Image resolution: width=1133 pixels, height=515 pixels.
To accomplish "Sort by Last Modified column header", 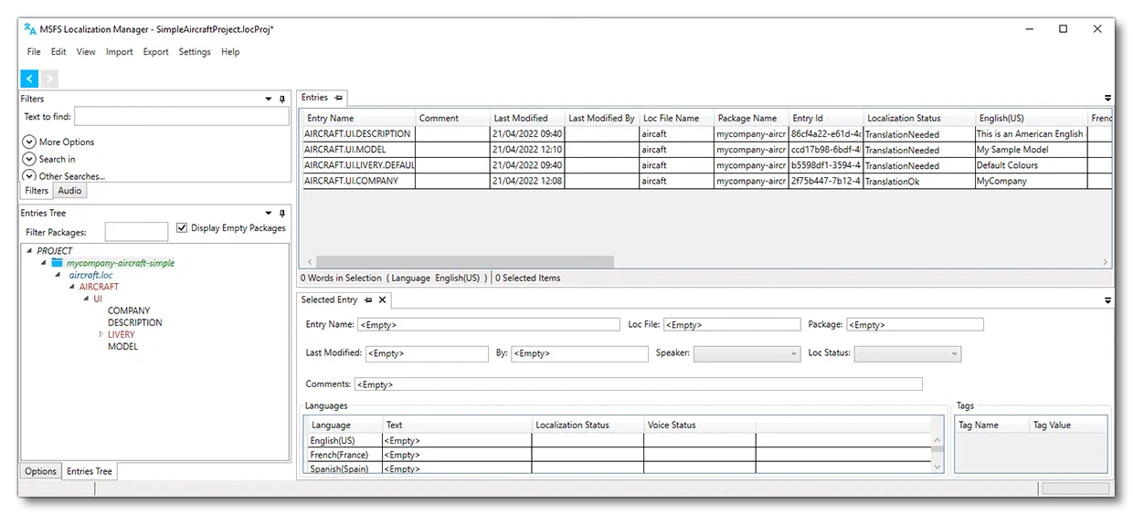I will (527, 118).
